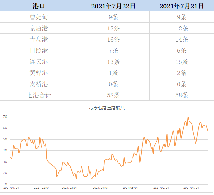This screenshot has width=214, height=195.
Task: Click the 青岛港 port name cell
Action: coord(39,39)
